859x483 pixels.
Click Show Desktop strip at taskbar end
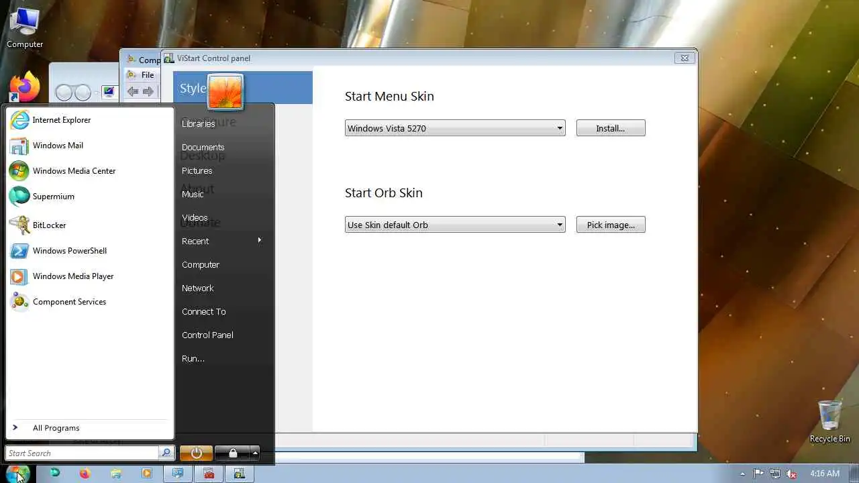click(x=854, y=473)
